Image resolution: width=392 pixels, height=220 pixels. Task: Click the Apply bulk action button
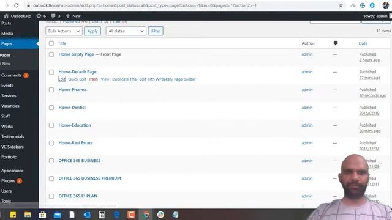(92, 31)
